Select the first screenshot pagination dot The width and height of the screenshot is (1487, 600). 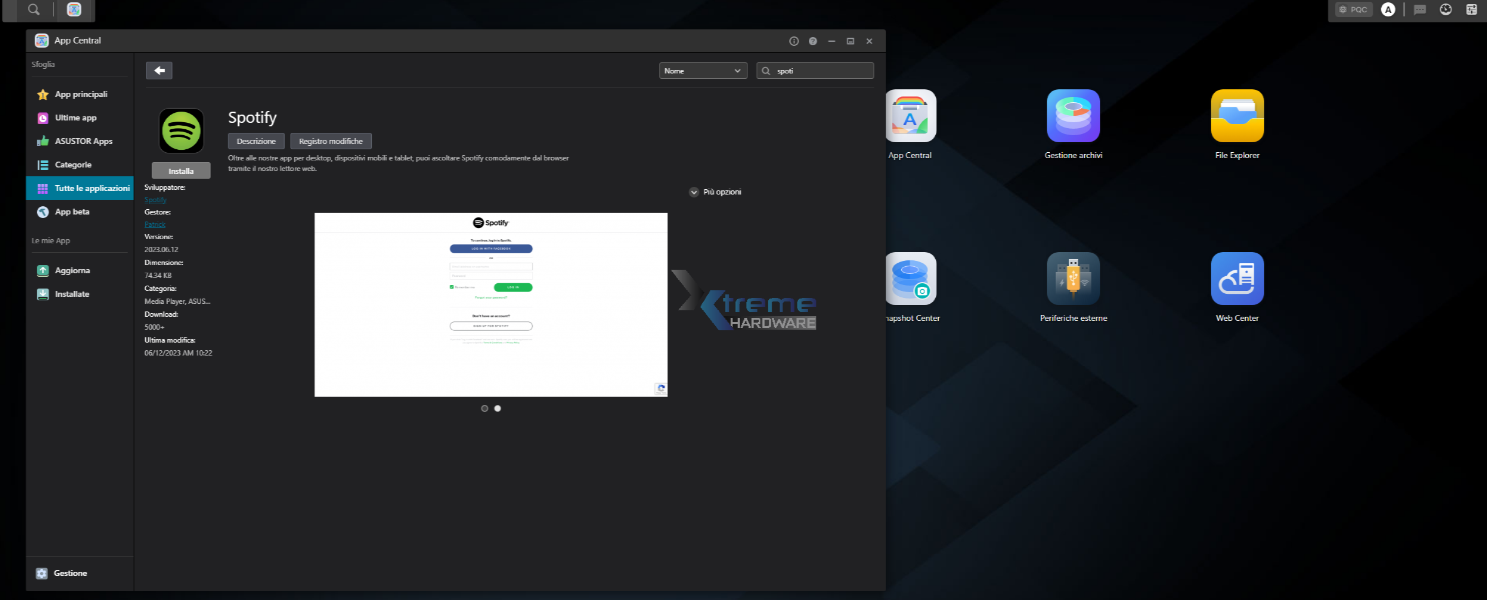pyautogui.click(x=485, y=408)
